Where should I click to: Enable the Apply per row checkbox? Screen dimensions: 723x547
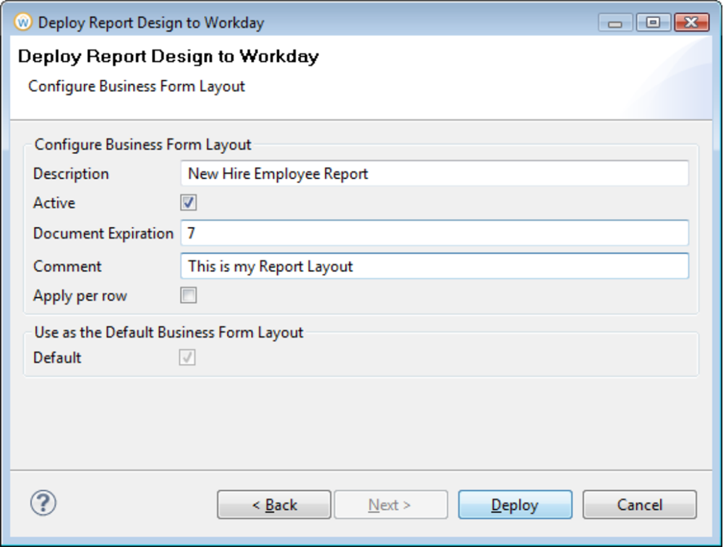pyautogui.click(x=188, y=295)
